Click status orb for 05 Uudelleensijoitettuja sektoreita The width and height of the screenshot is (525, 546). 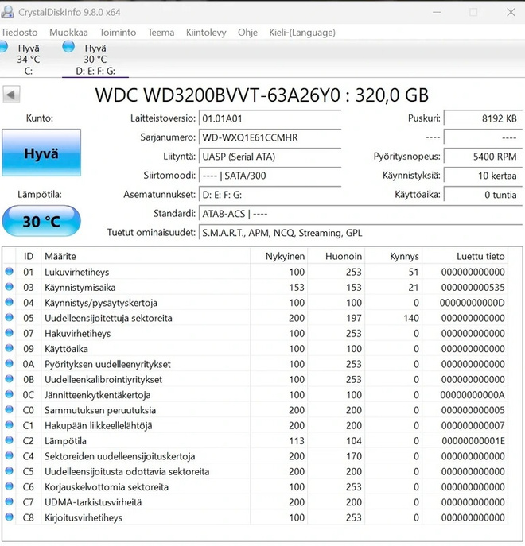point(10,317)
